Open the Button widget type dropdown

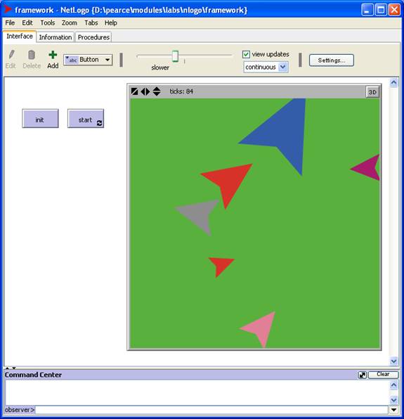tap(88, 60)
